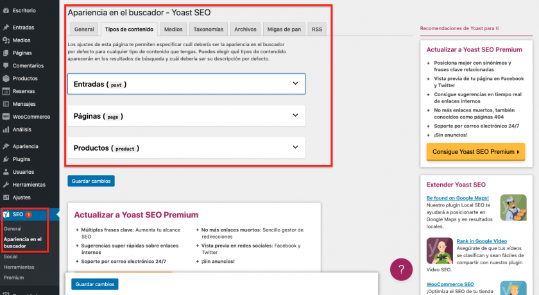Screen dimensions: 539x295
Task: Click the Comentarios speech bubble icon
Action: [6, 65]
